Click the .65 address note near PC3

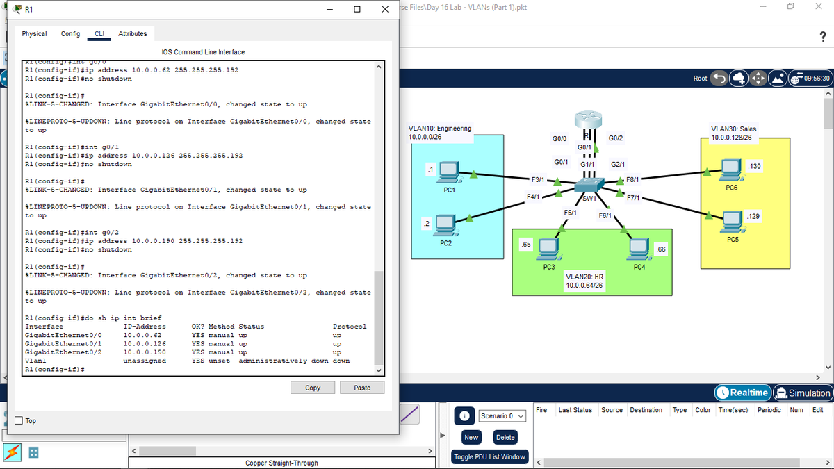(527, 245)
